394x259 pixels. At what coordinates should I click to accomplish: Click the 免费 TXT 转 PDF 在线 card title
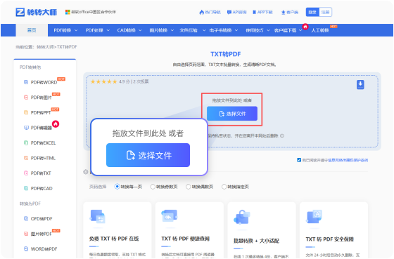point(114,239)
